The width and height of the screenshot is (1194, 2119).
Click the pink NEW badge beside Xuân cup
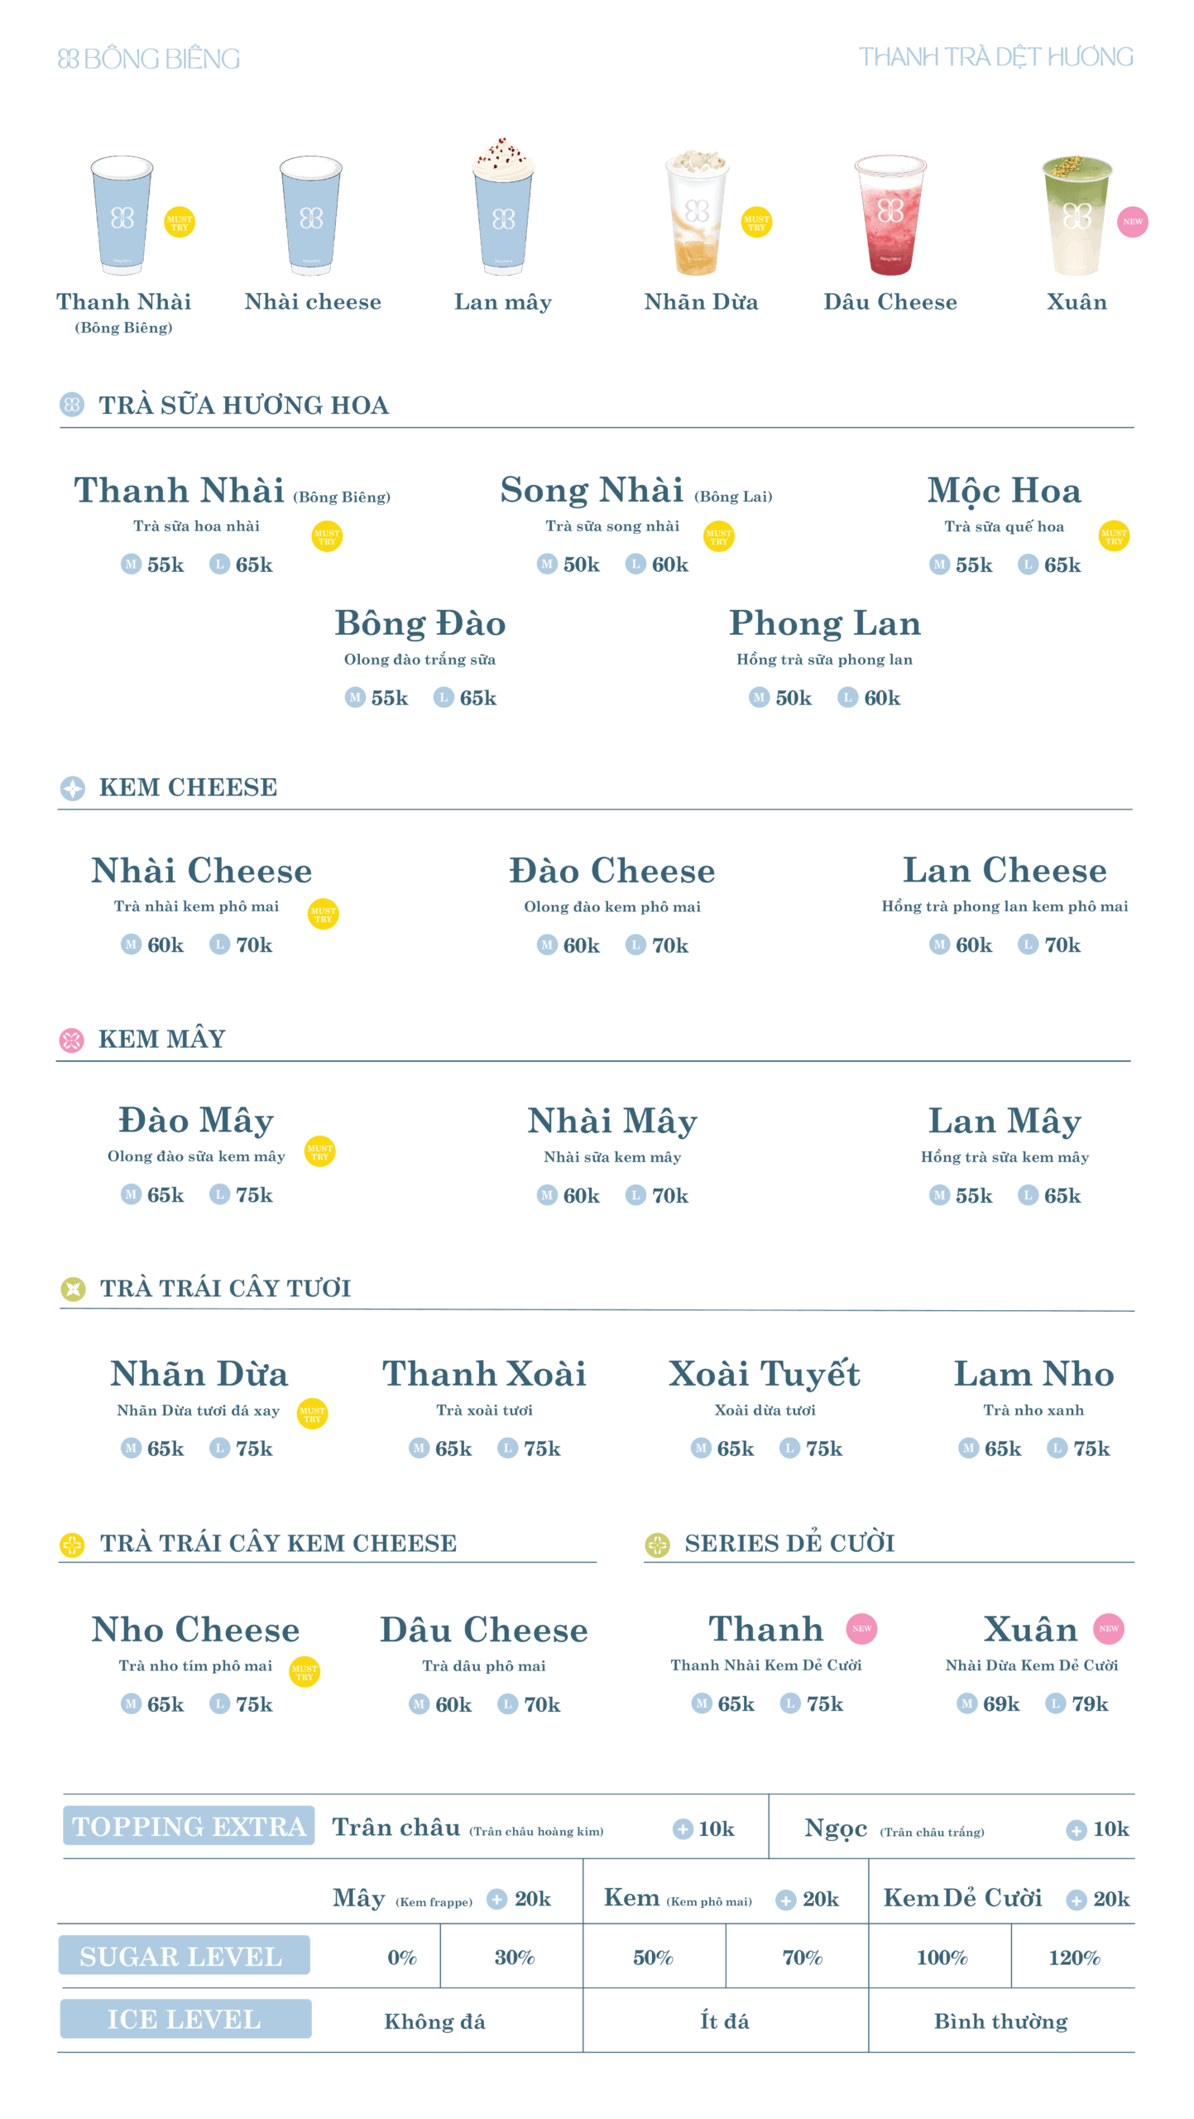(x=1132, y=222)
